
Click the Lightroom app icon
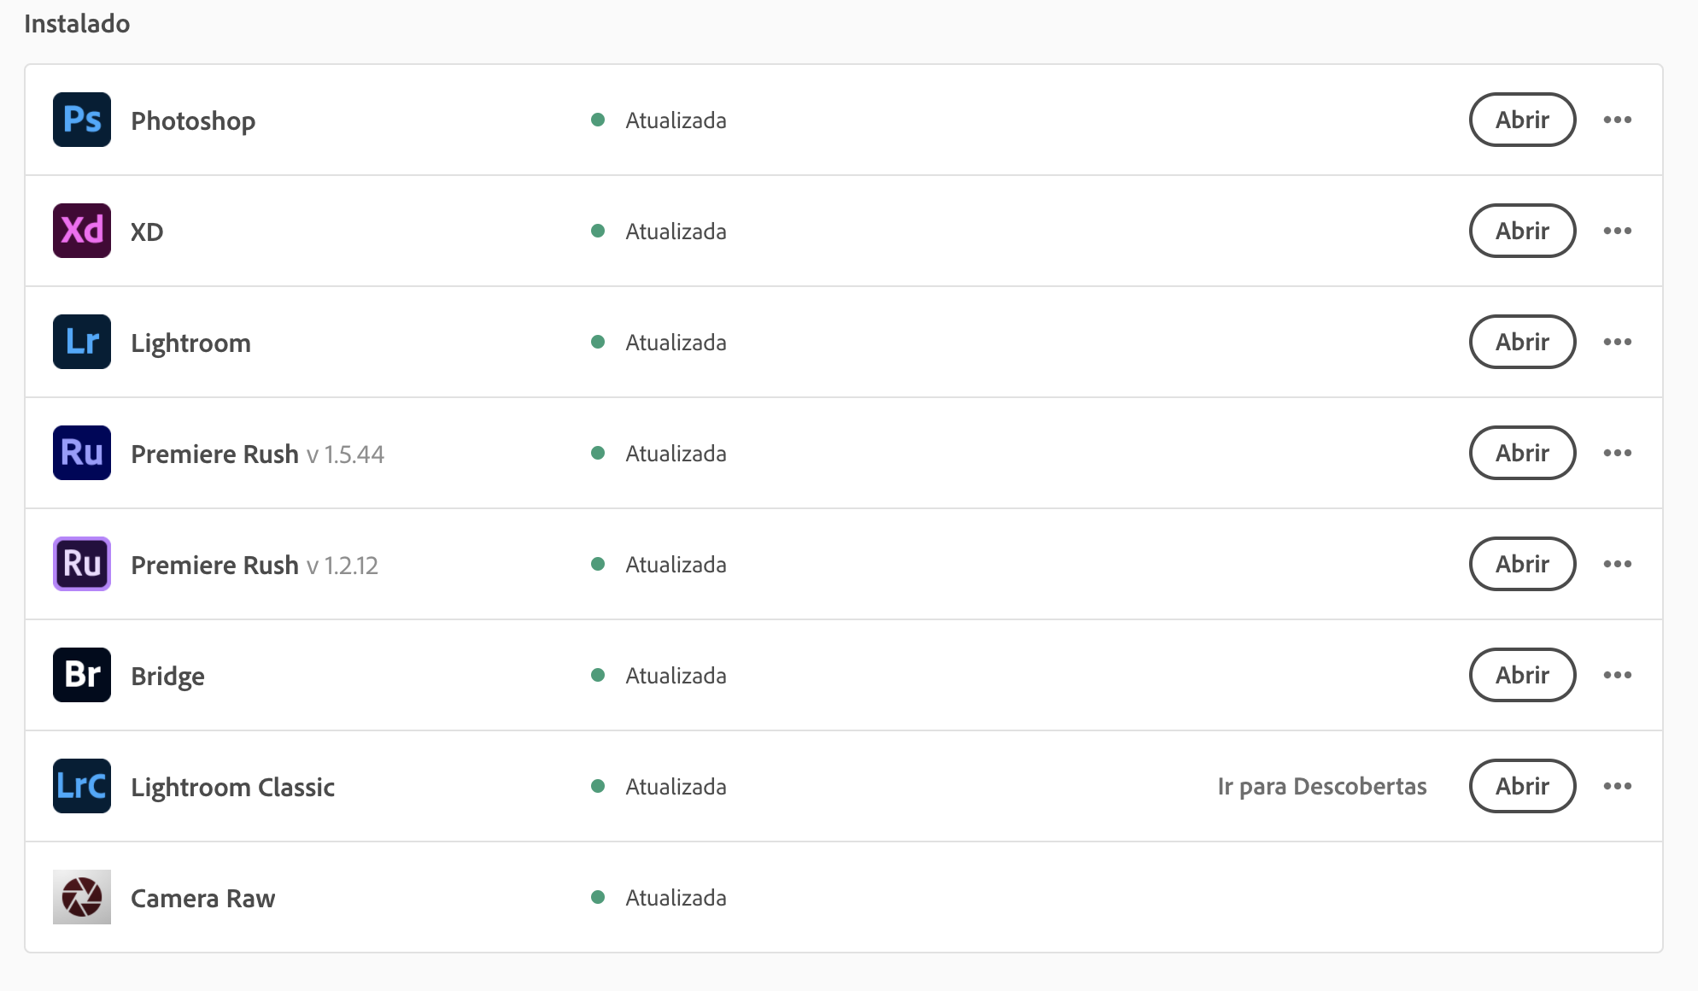point(81,342)
